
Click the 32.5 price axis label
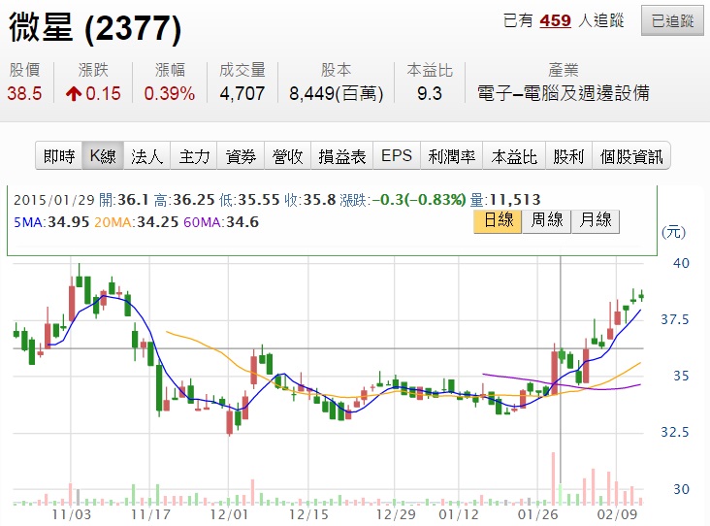675,432
